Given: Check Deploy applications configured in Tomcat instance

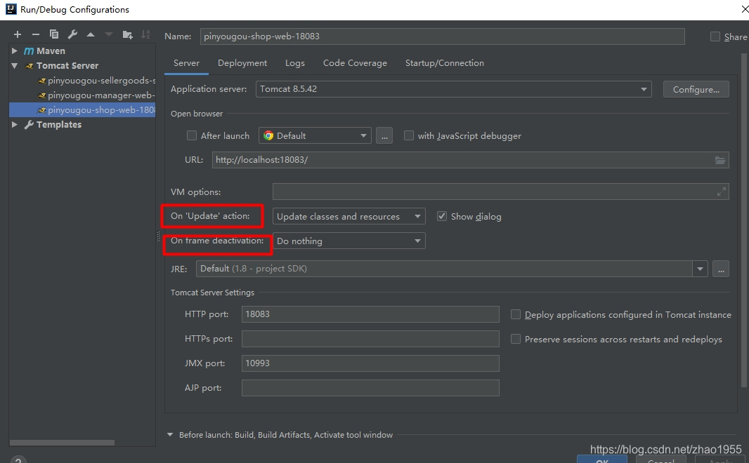Looking at the screenshot, I should 516,315.
